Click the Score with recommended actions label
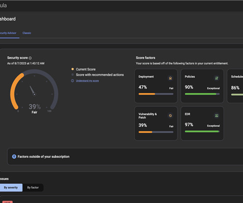The width and height of the screenshot is (243, 203). pos(100,75)
